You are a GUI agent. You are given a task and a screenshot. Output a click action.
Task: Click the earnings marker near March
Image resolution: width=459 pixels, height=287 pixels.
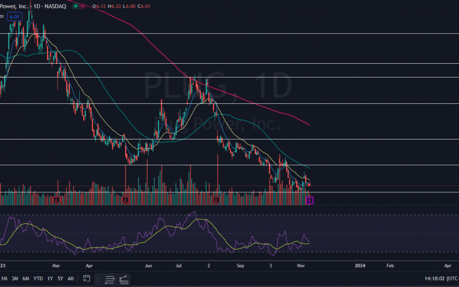[x=57, y=200]
